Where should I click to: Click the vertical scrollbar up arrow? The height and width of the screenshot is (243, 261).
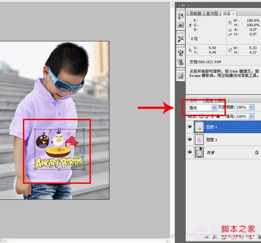(x=172, y=5)
